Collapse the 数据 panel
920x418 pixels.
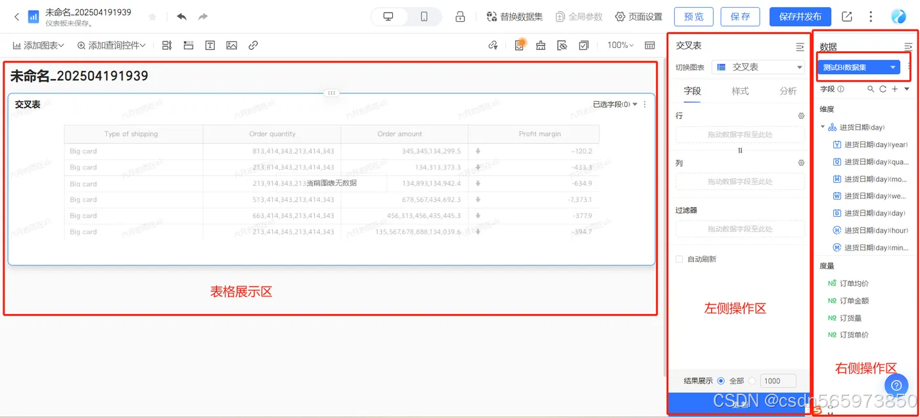[x=908, y=46]
